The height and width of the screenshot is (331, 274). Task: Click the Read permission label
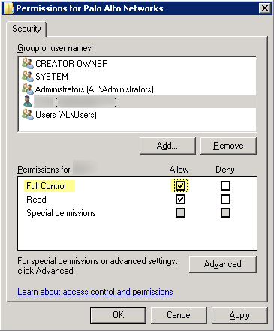click(36, 200)
